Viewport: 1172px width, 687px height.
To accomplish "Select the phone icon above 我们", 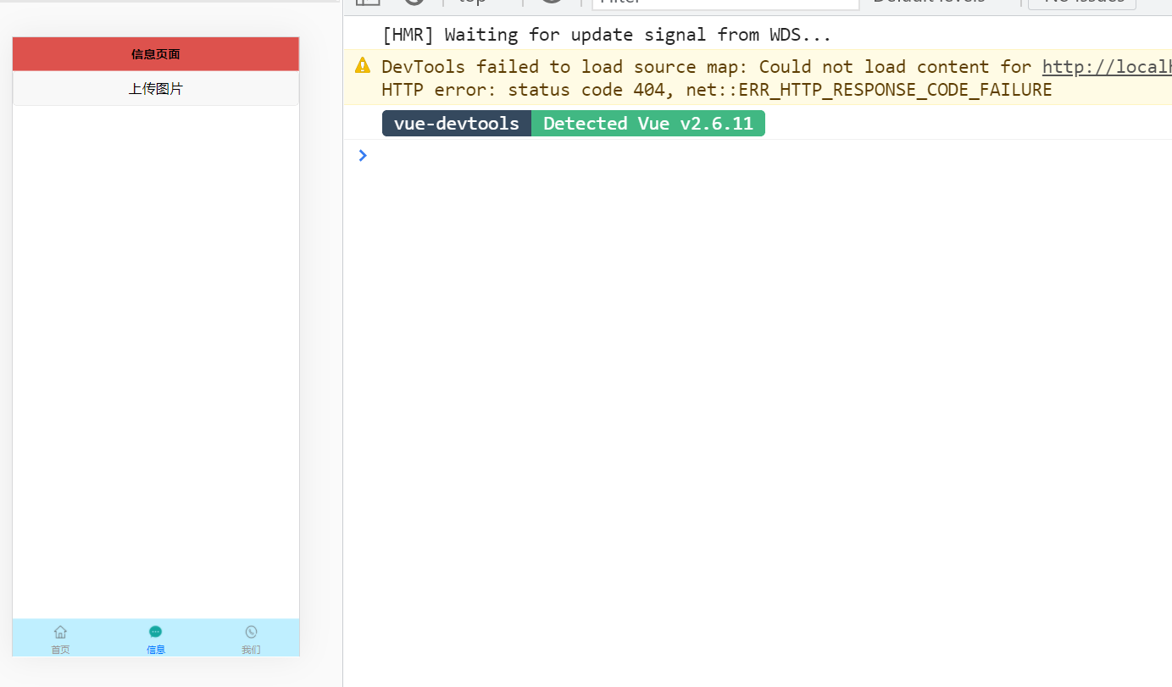I will [251, 632].
